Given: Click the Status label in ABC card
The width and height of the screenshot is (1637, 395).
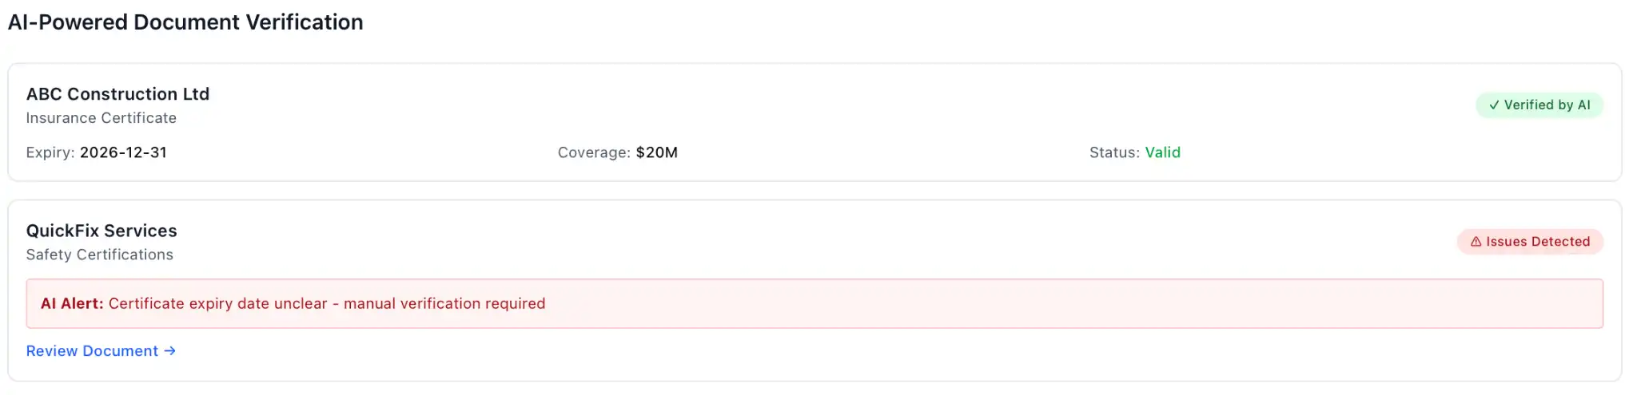Looking at the screenshot, I should pyautogui.click(x=1114, y=152).
